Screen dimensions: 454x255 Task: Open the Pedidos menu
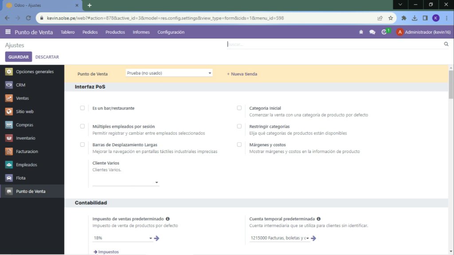point(90,32)
